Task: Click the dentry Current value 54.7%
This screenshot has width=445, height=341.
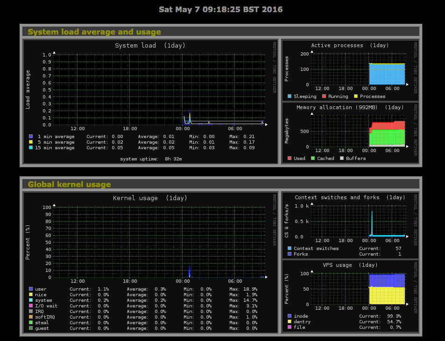Action: click(x=394, y=321)
